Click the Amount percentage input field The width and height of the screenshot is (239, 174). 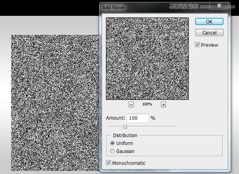point(138,118)
